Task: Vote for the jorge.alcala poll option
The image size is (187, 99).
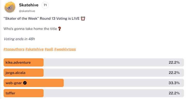Action: pos(94,73)
